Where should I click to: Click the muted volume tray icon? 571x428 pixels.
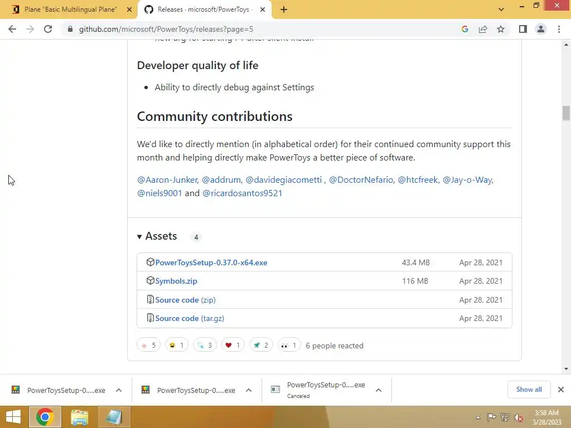519,417
